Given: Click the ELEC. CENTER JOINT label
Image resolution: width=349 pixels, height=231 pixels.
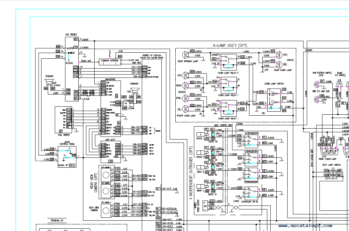Looking at the screenshot, I should [223, 125].
